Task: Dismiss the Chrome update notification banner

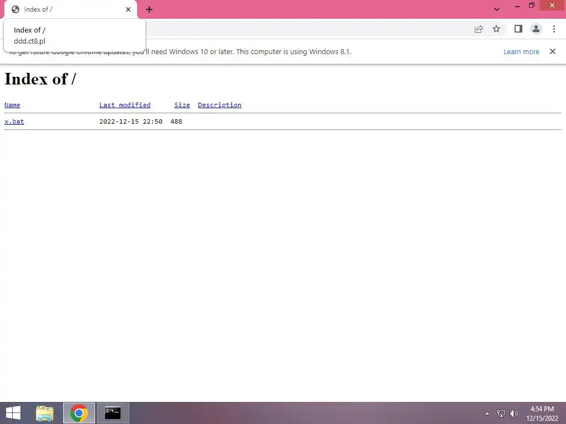Action: [553, 51]
